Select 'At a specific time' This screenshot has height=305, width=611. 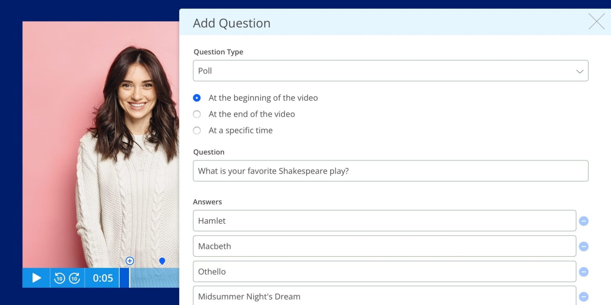coord(197,130)
